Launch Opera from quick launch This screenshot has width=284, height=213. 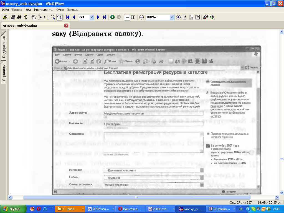(38, 209)
